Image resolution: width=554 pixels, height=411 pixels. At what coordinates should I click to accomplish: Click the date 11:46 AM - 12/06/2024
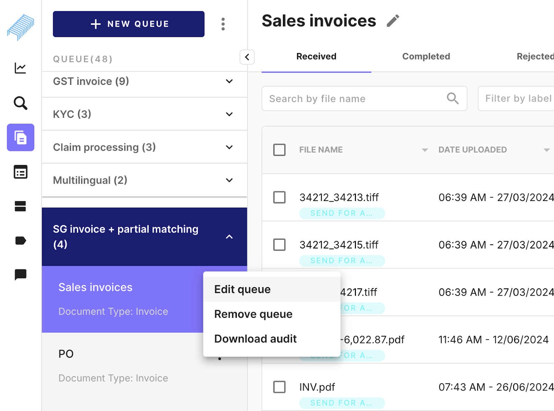tap(493, 340)
